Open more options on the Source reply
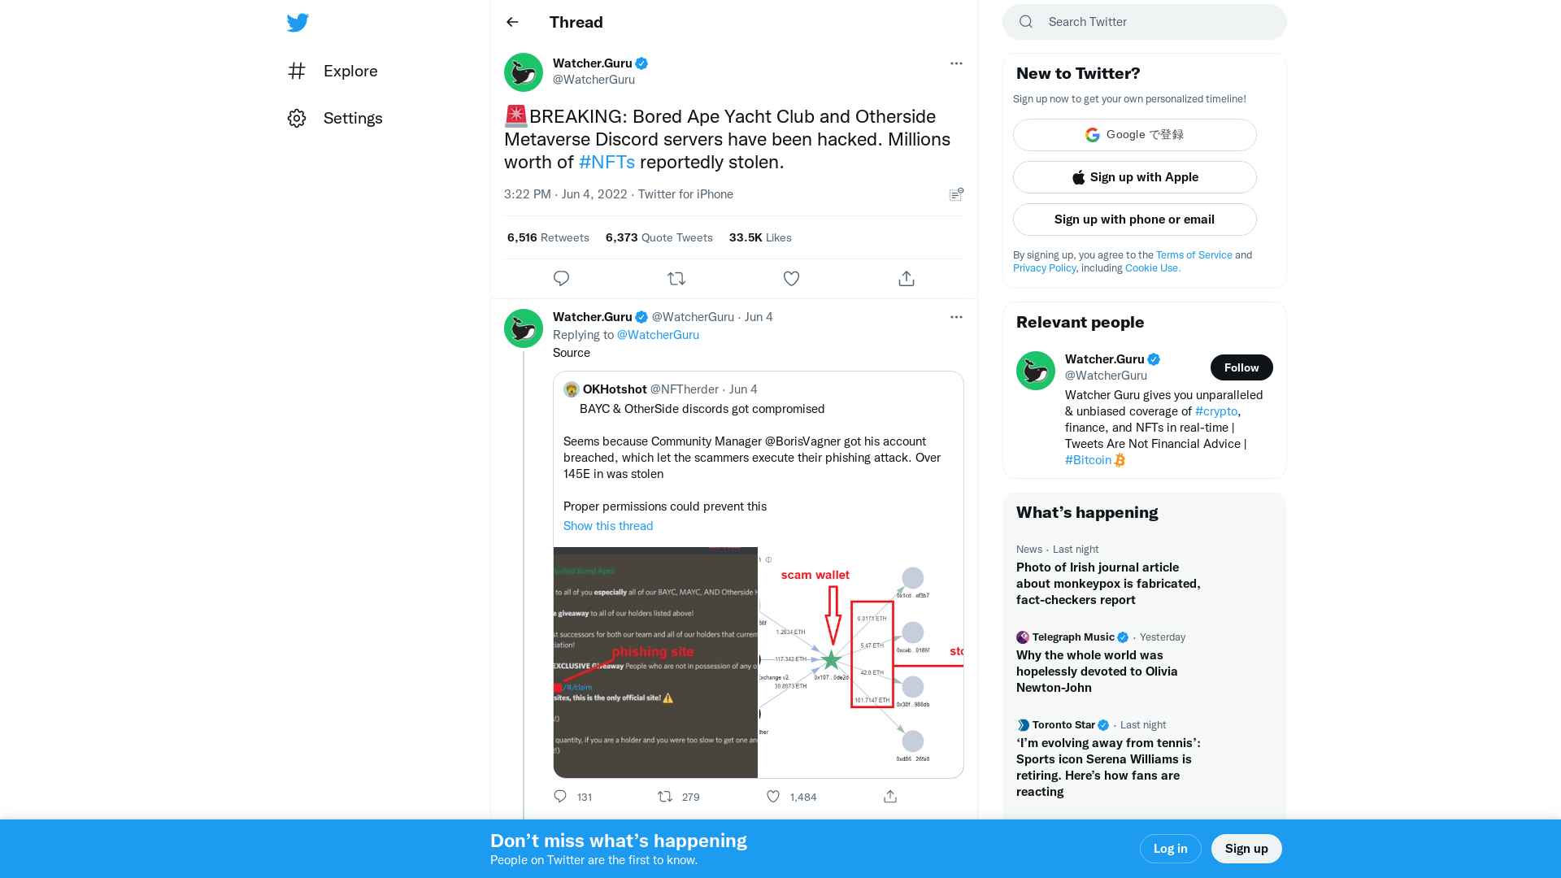 956,317
